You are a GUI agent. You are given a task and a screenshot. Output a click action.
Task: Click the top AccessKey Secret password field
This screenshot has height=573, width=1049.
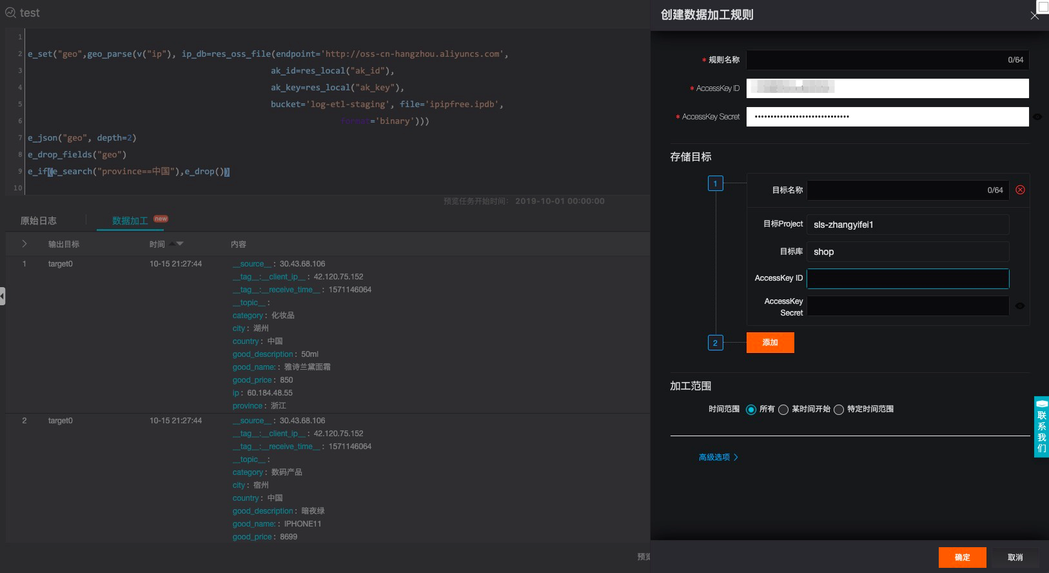click(888, 117)
